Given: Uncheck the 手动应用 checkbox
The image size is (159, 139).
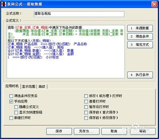Looking at the screenshot, I should (11, 101).
